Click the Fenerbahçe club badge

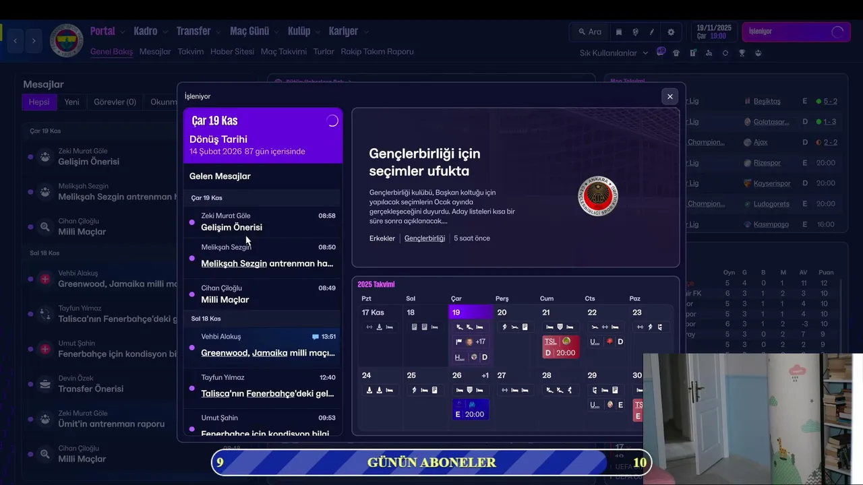tap(66, 40)
